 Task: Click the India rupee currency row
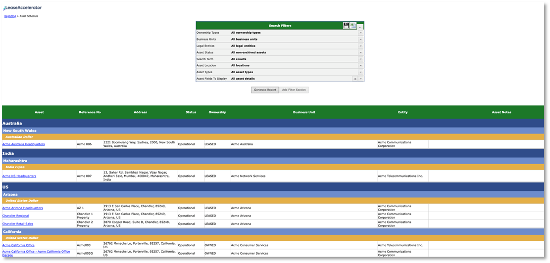[273, 167]
